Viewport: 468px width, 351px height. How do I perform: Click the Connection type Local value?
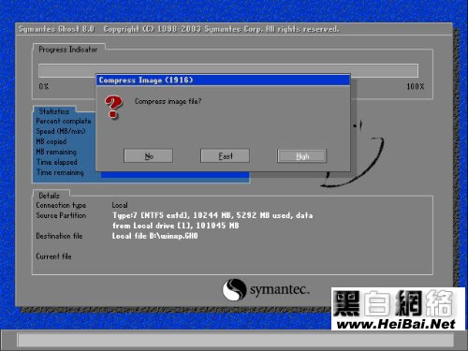pyautogui.click(x=120, y=205)
